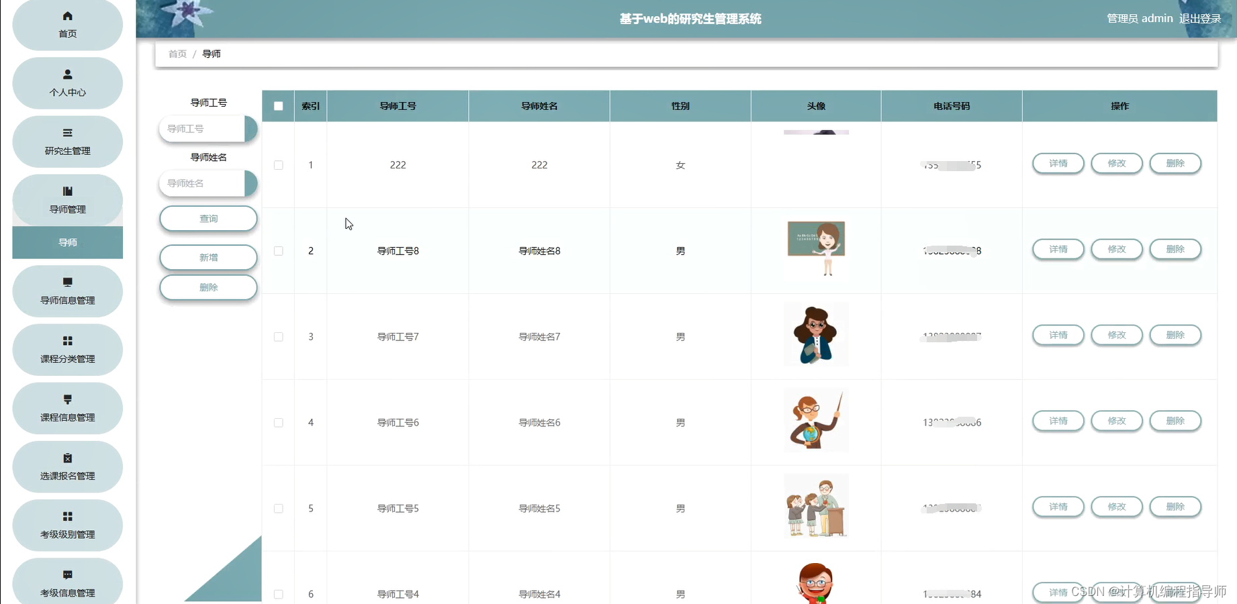Click 修改 for 导师工号6
Screen dimensions: 1237x604
click(1117, 421)
